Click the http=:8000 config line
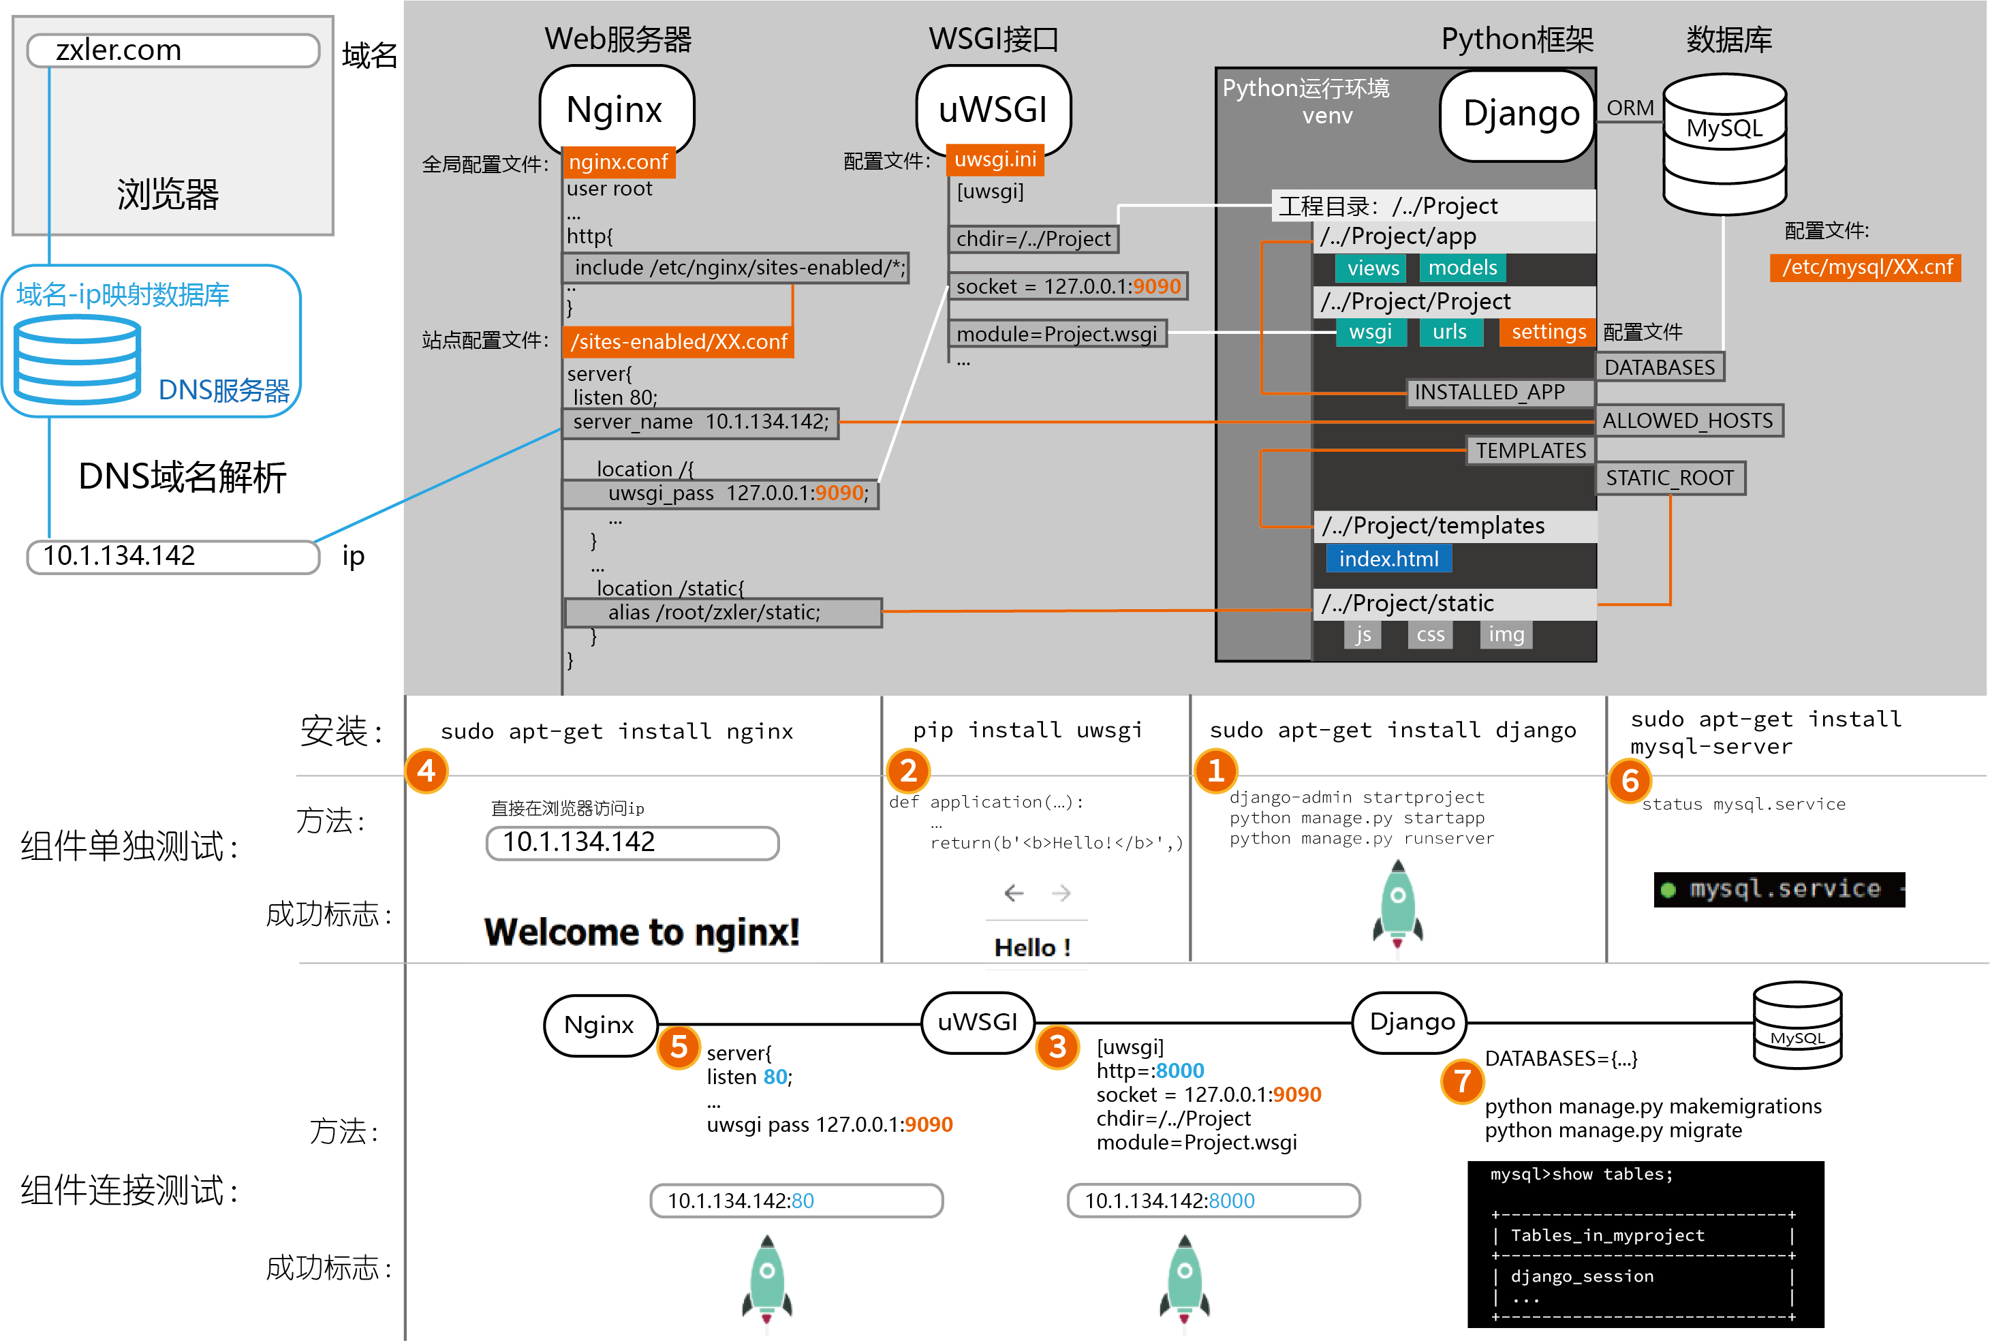Image resolution: width=1990 pixels, height=1341 pixels. (1150, 1070)
